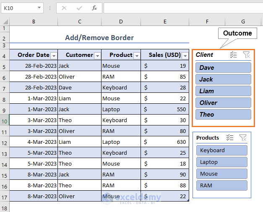Click into the formula bar input
263x212 pixels.
pos(180,8)
